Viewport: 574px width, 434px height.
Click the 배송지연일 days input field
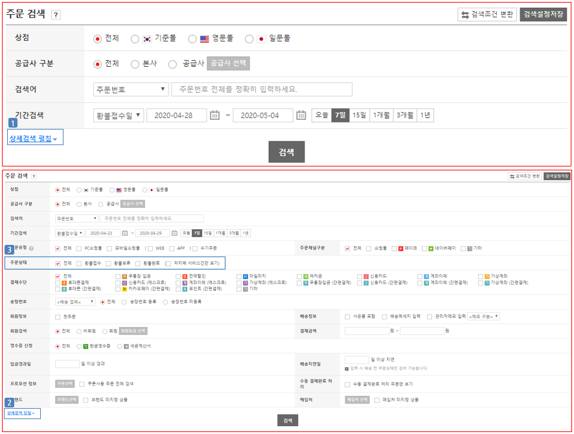pyautogui.click(x=357, y=360)
